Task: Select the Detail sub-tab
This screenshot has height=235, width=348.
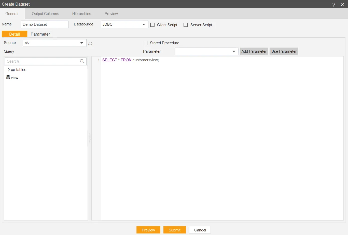Action: [15, 34]
